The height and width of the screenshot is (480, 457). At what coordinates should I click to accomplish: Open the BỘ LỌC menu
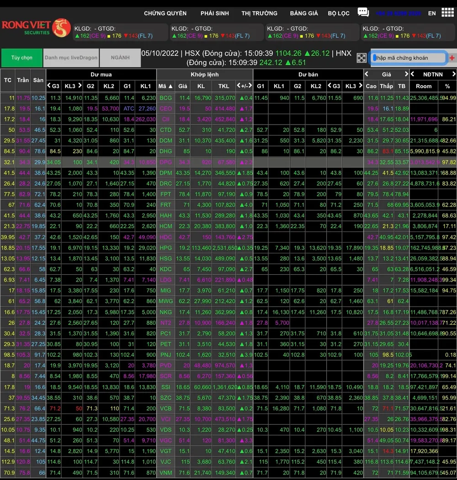pos(339,13)
